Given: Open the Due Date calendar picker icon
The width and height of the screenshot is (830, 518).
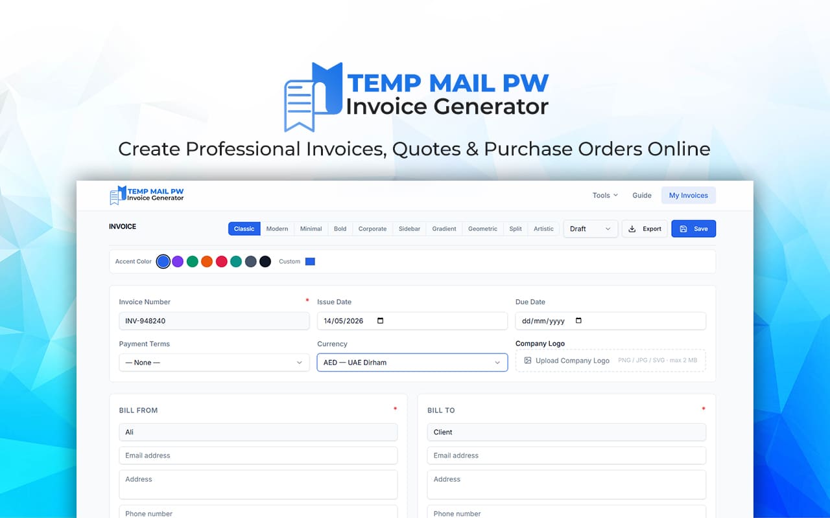Looking at the screenshot, I should (x=578, y=321).
